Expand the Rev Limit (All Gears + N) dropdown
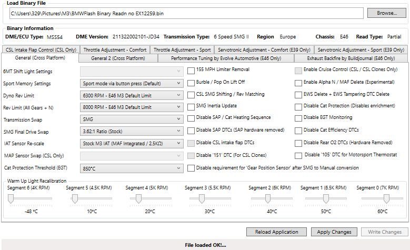410x250 pixels. 132,107
